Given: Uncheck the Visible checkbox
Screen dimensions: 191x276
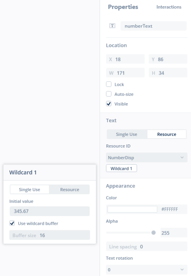Looking at the screenshot, I should pyautogui.click(x=109, y=104).
